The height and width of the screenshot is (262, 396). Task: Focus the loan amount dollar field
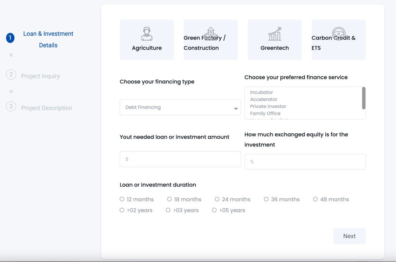(x=180, y=159)
